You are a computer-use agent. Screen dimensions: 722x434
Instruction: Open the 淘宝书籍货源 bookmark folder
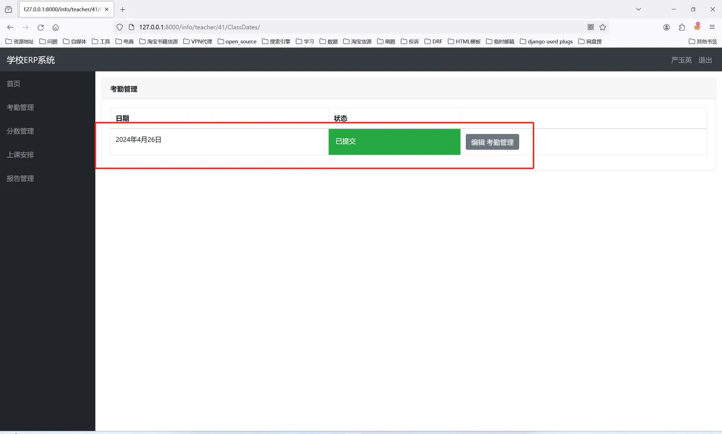click(x=158, y=41)
